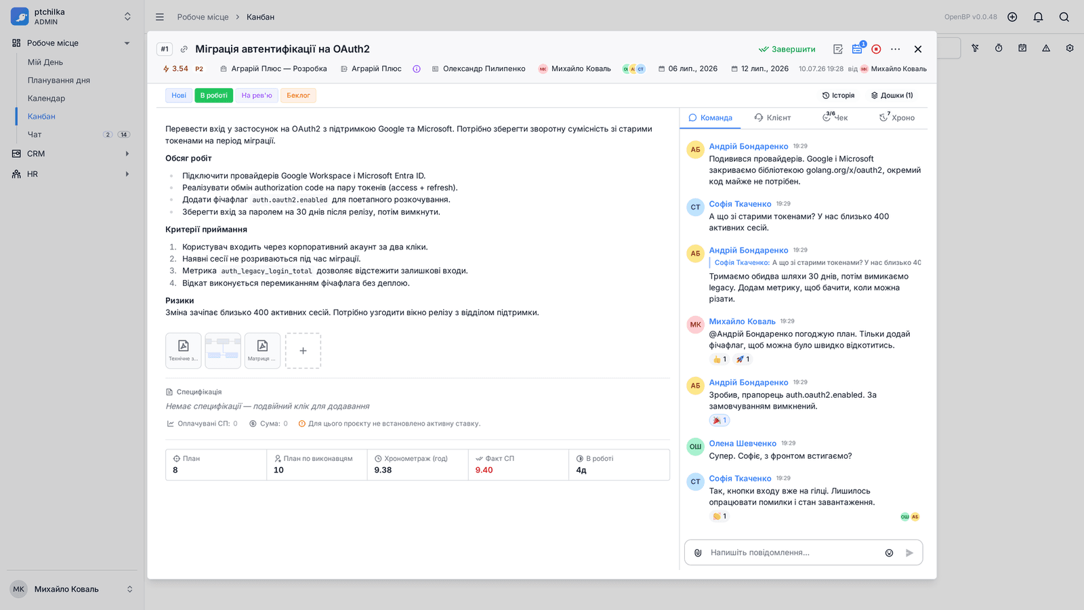The width and height of the screenshot is (1084, 610).
Task: Open the three-dots more options menu
Action: (x=896, y=49)
